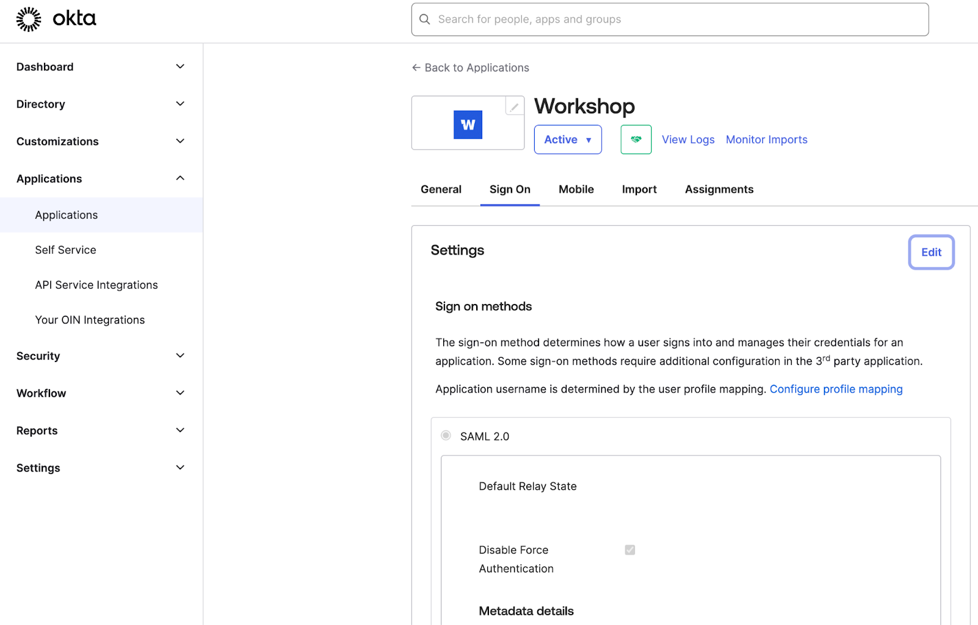
Task: Click the Settings panel heading
Action: tap(457, 250)
